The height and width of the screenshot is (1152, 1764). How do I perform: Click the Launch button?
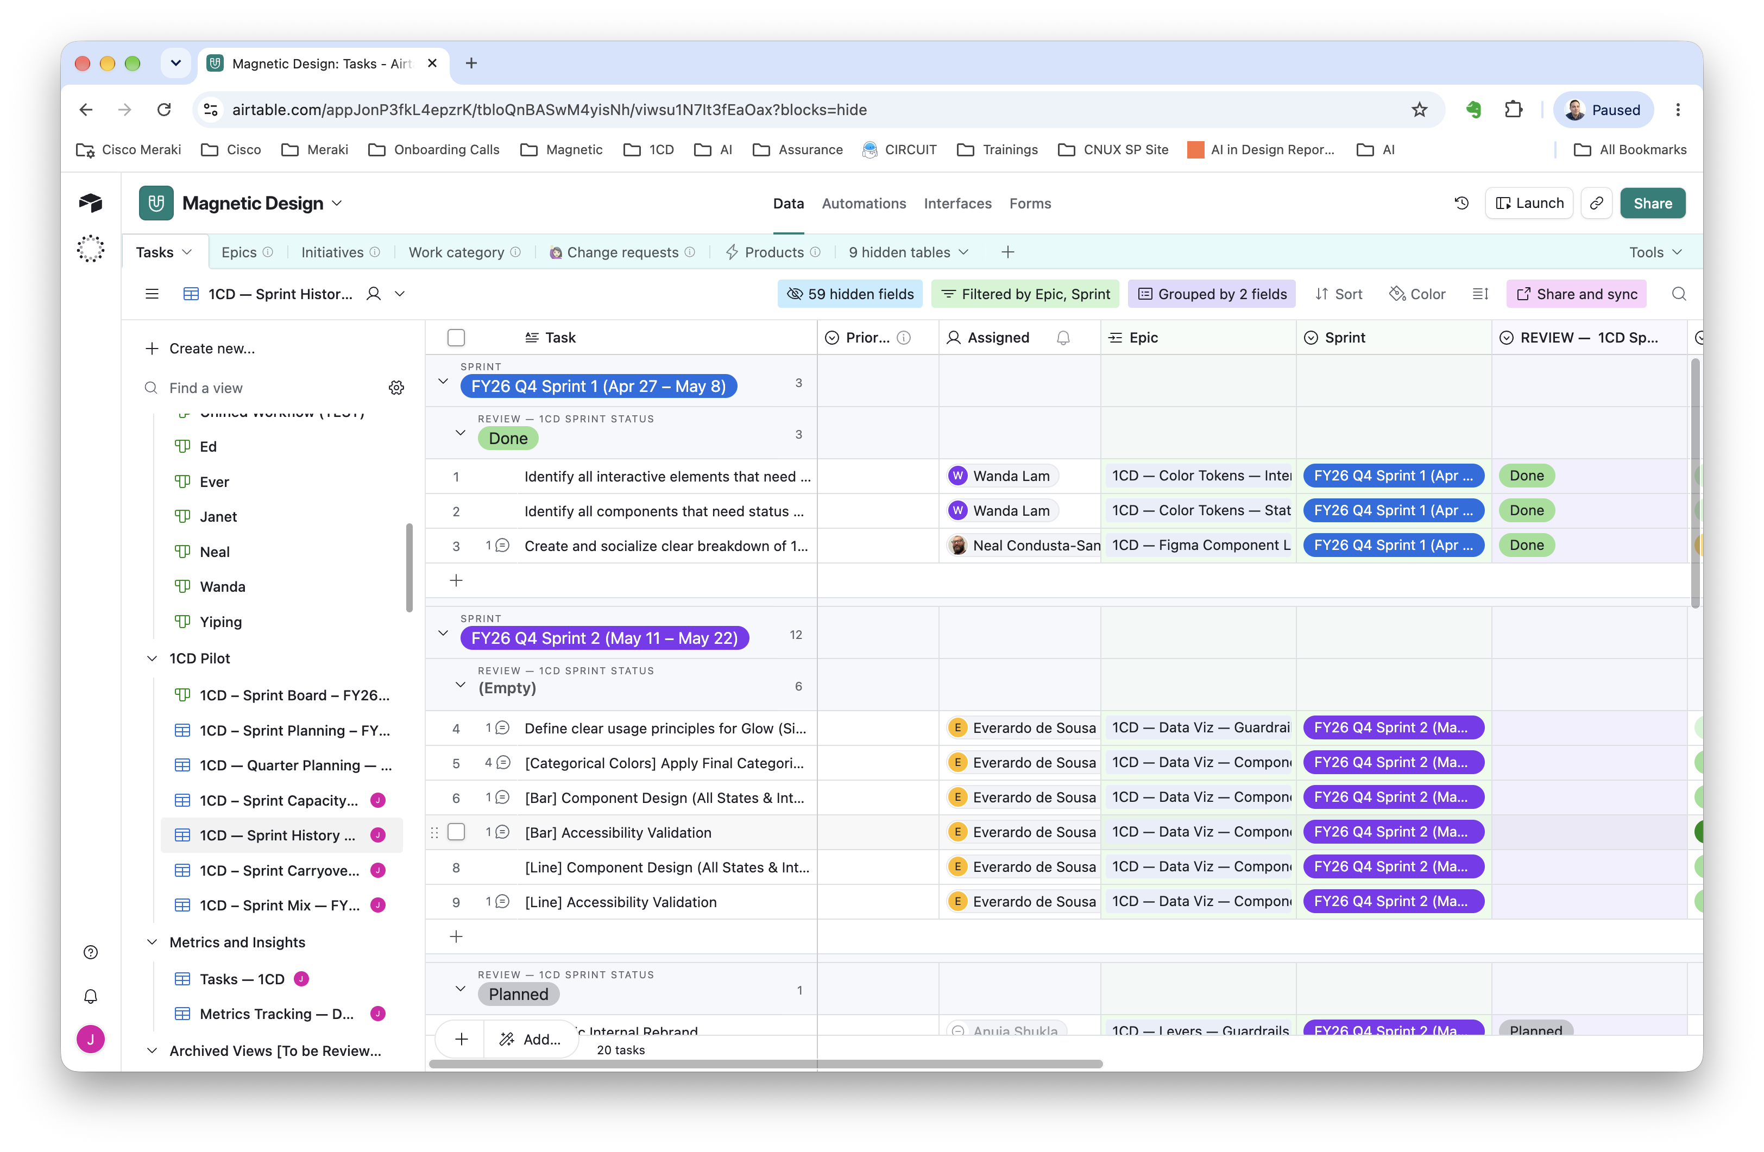[1529, 203]
